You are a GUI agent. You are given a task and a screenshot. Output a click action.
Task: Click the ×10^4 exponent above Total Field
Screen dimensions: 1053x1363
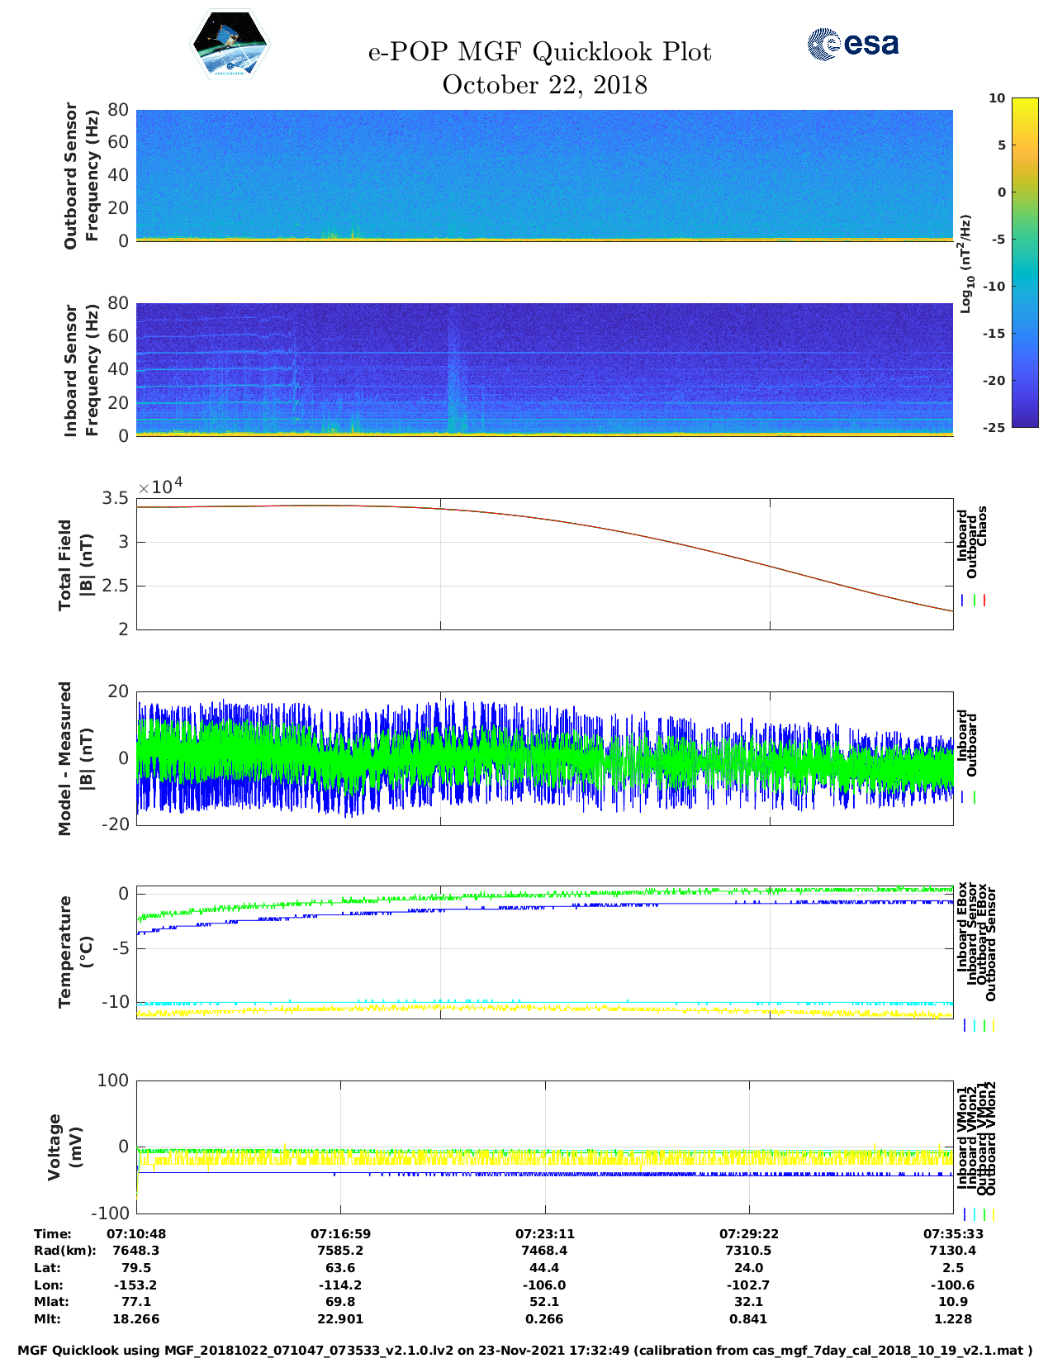click(159, 487)
